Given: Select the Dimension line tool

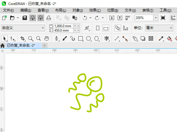Looking at the screenshot, I should 117,38.
